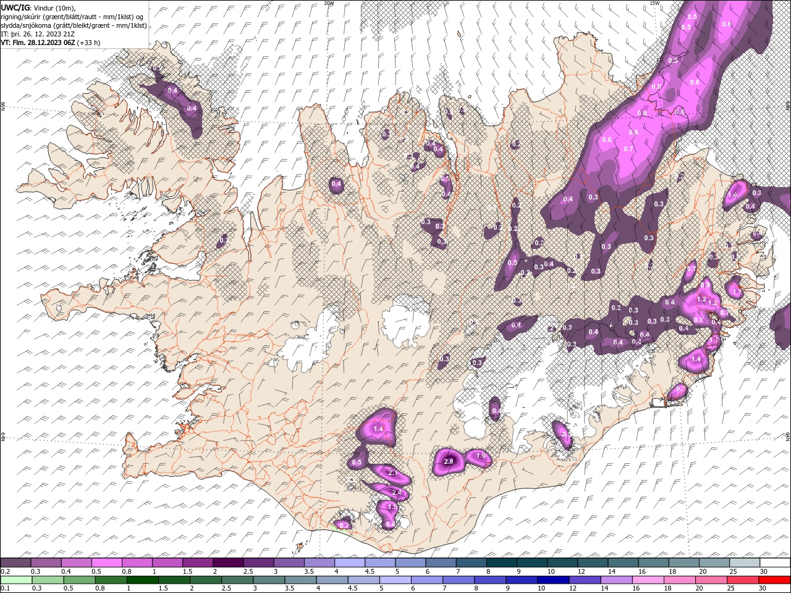This screenshot has width=791, height=593.
Task: Click the '(+33 h)' forecast offset text
Action: [x=88, y=43]
